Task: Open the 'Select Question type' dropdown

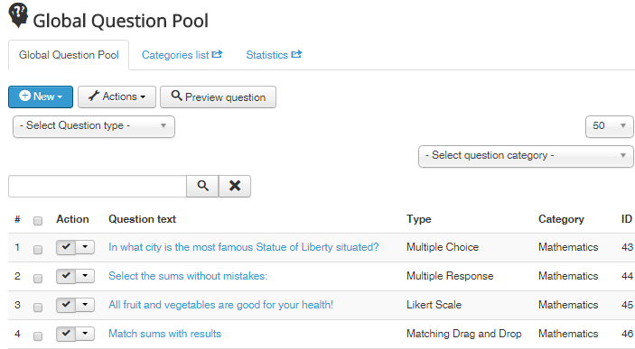Action: [94, 126]
